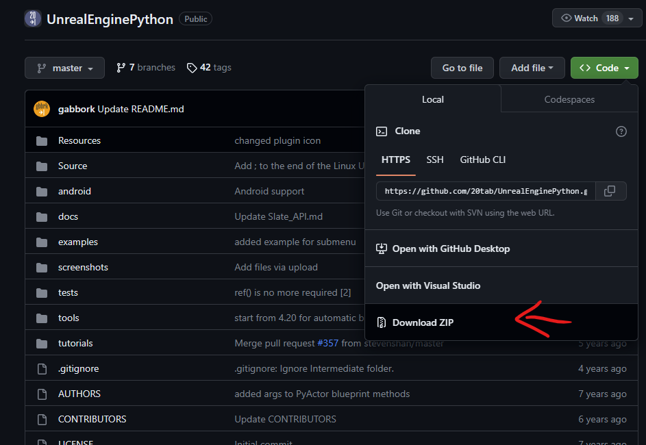This screenshot has height=445, width=646.
Task: Click the Go to file button
Action: pos(462,68)
